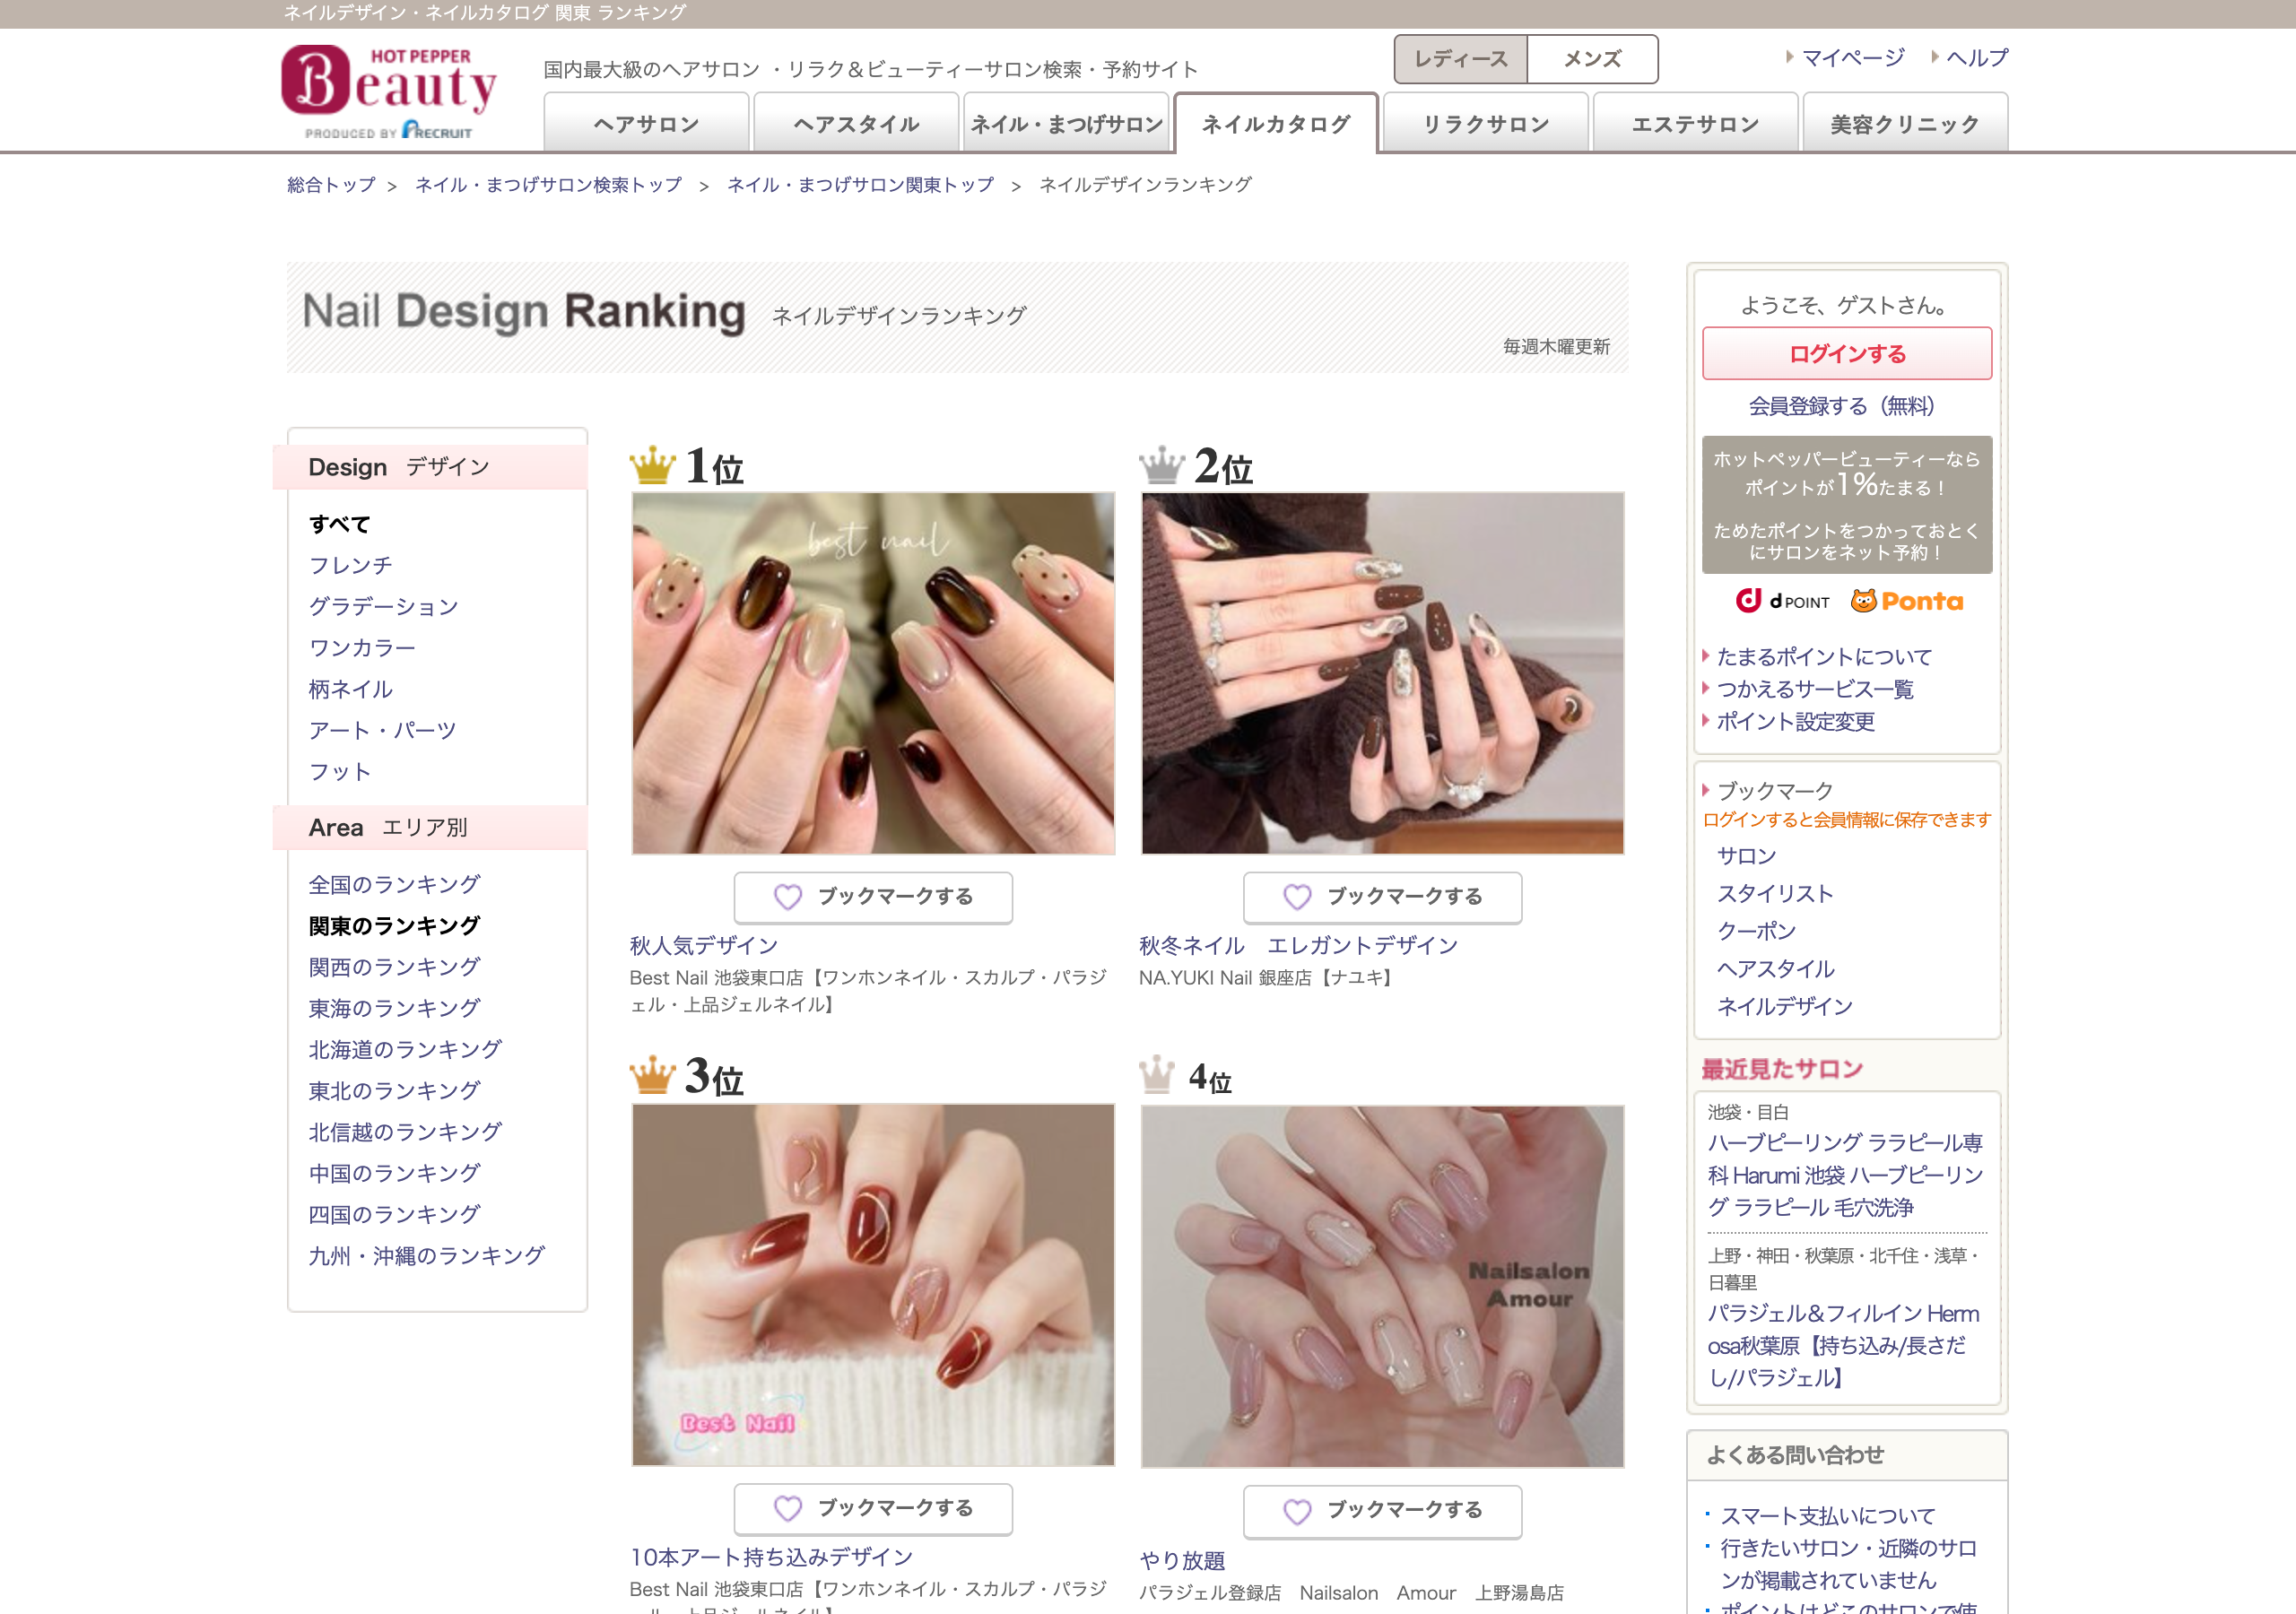Open the 美容クリニック tab

(1905, 123)
